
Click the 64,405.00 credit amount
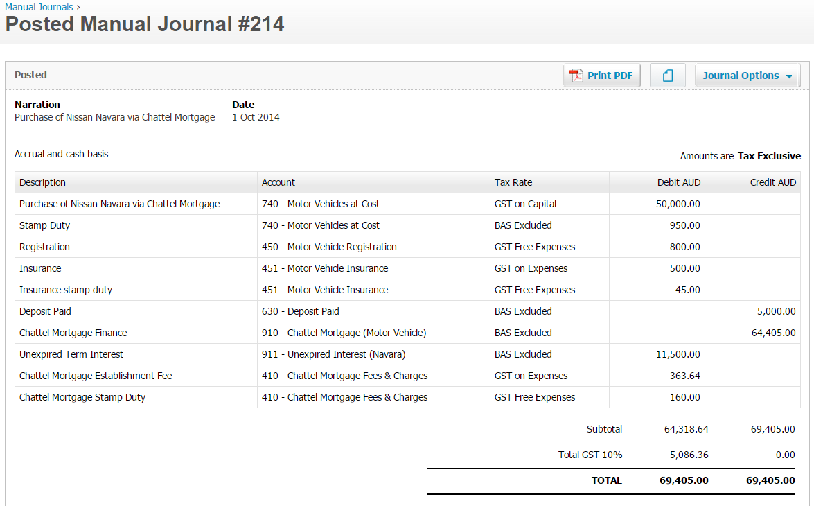point(773,333)
